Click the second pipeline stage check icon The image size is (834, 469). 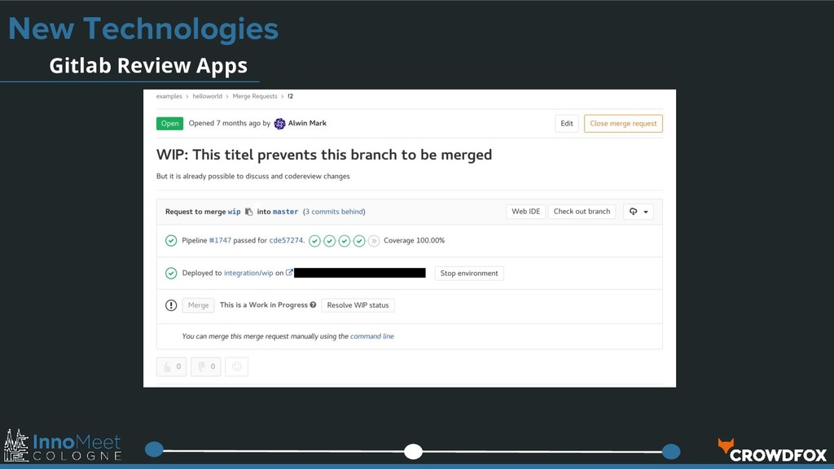330,241
